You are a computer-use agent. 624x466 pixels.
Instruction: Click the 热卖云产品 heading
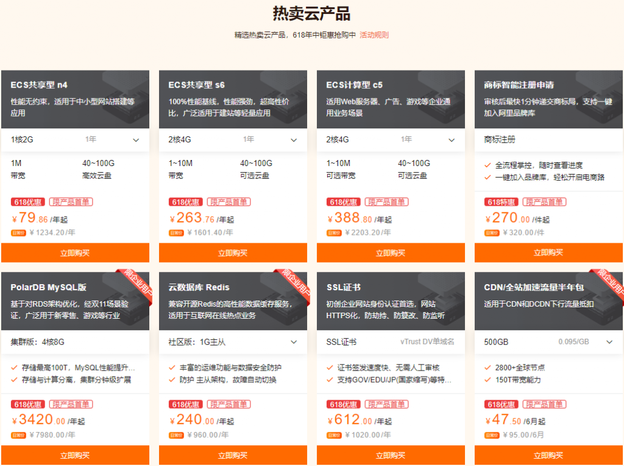pyautogui.click(x=311, y=13)
